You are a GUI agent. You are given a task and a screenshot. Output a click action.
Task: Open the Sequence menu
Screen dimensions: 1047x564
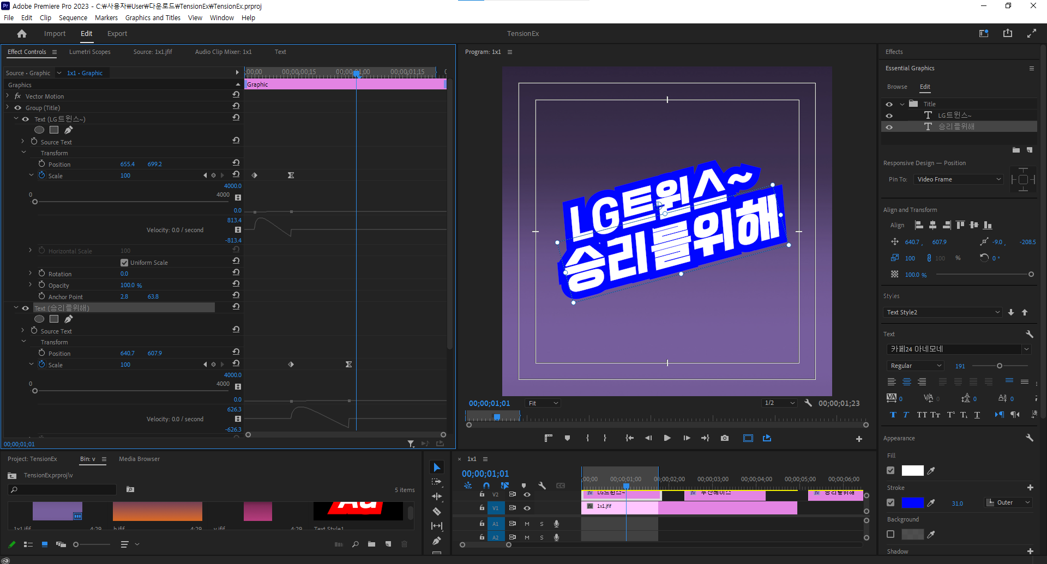[73, 18]
